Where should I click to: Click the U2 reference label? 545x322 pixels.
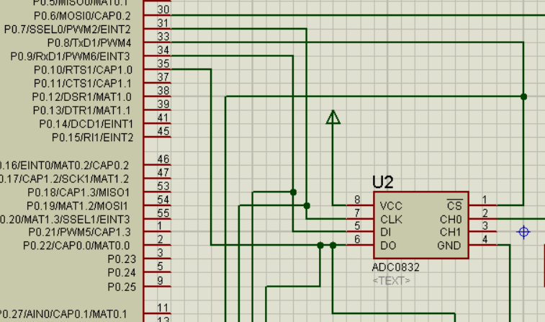[383, 182]
